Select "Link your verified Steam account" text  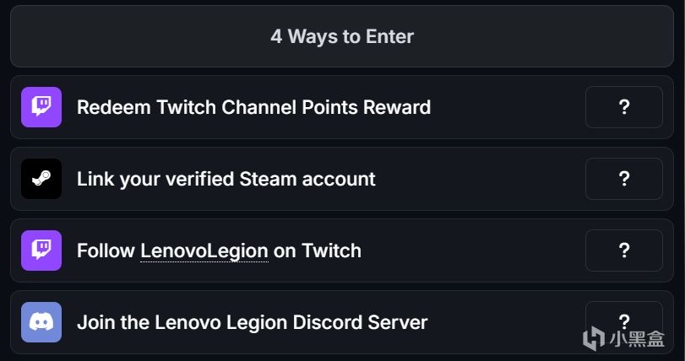click(226, 179)
